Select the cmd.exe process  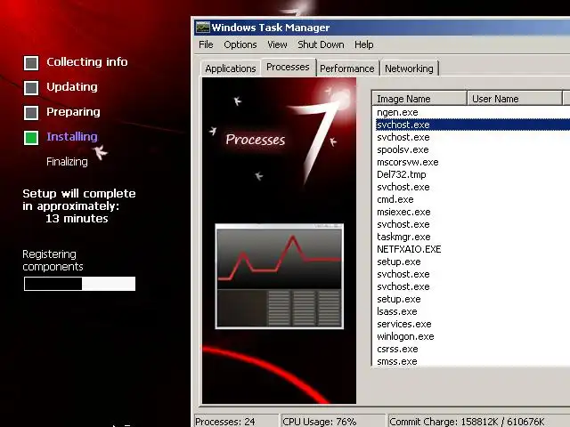[x=395, y=199]
